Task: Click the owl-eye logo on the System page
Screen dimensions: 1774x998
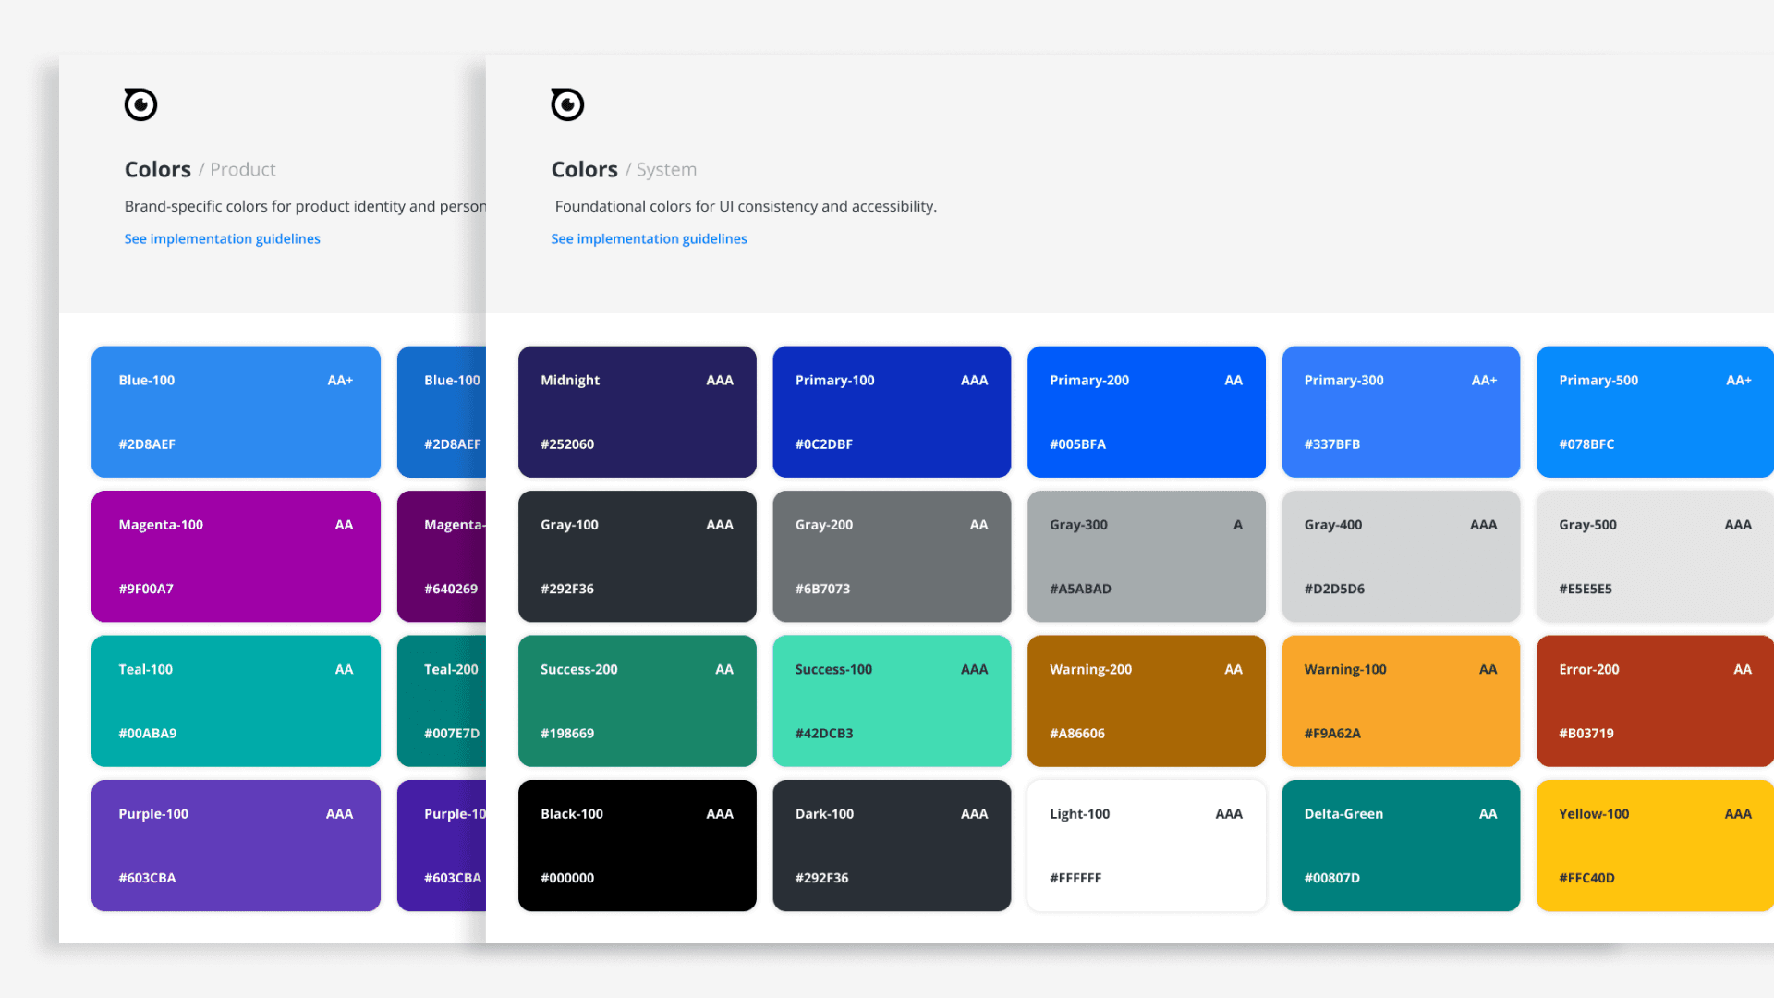Action: point(567,104)
